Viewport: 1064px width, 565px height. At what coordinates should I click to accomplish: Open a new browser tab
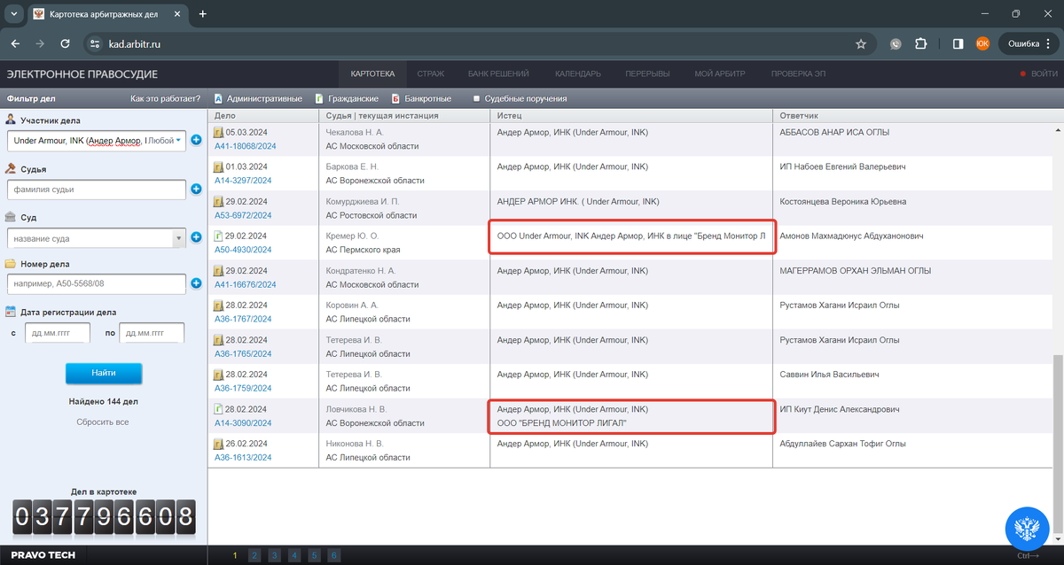[x=202, y=14]
